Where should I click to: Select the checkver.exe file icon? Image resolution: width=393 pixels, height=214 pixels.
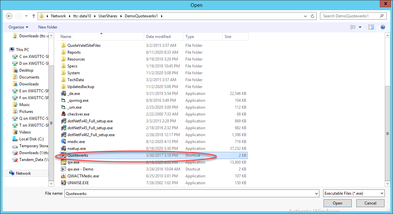click(64, 114)
